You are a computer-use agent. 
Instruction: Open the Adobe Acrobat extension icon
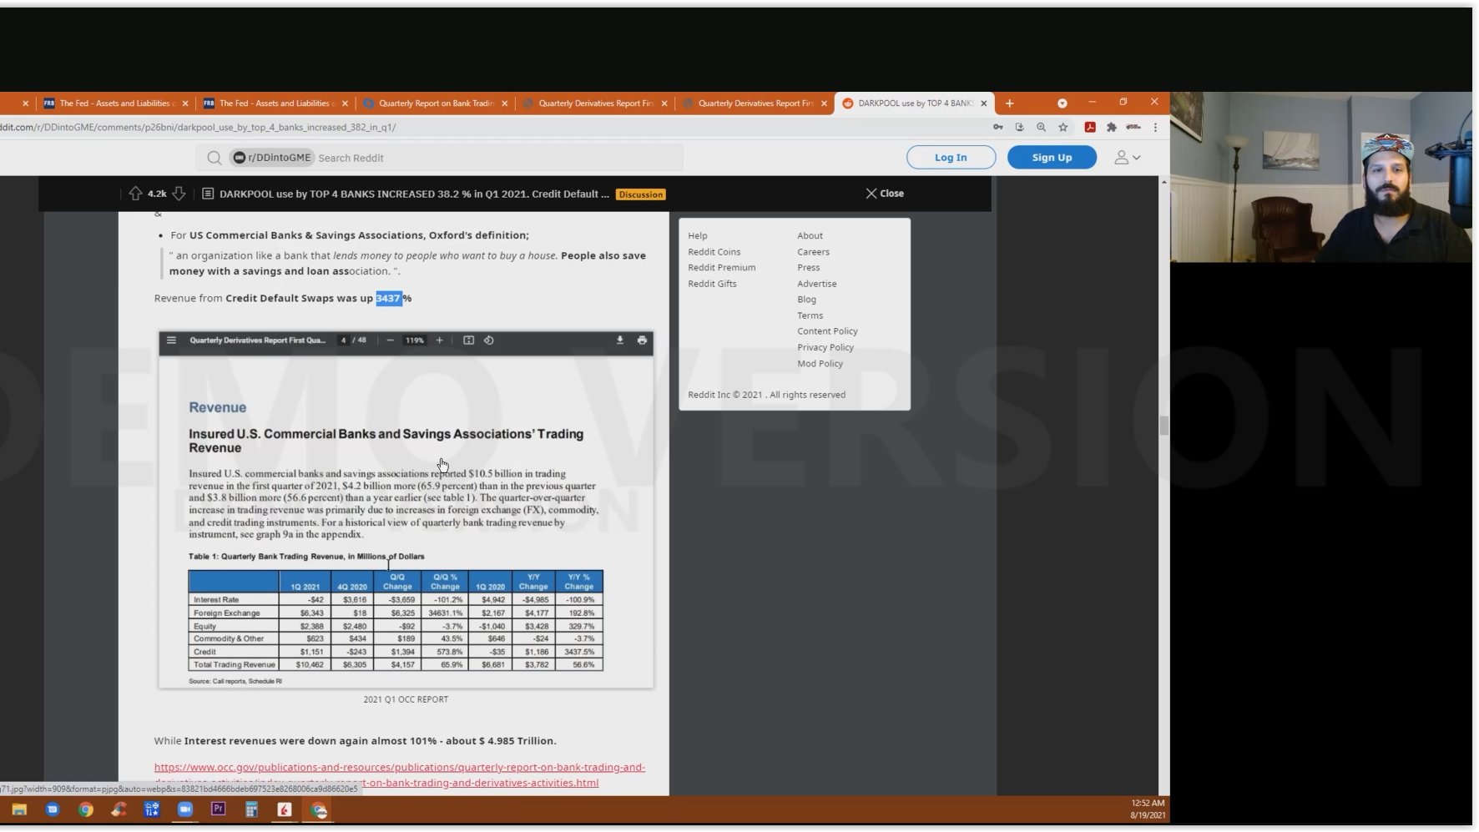(1089, 127)
